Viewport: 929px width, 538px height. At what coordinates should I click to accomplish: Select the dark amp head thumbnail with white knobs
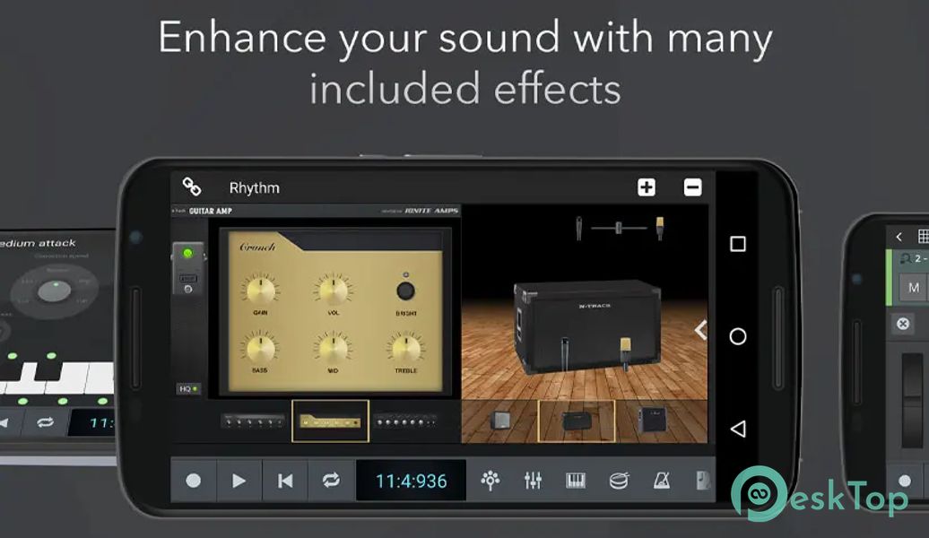[x=406, y=421]
